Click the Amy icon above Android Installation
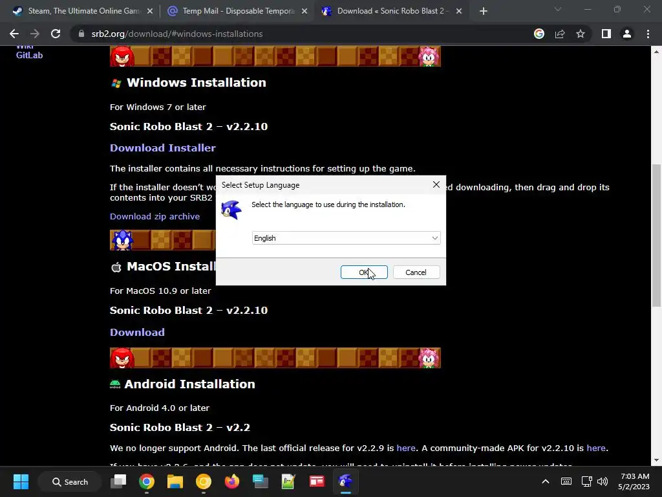This screenshot has width=662, height=497. click(429, 358)
